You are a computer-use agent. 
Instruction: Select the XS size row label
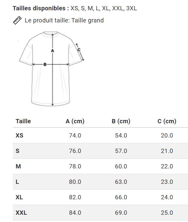coord(19,135)
